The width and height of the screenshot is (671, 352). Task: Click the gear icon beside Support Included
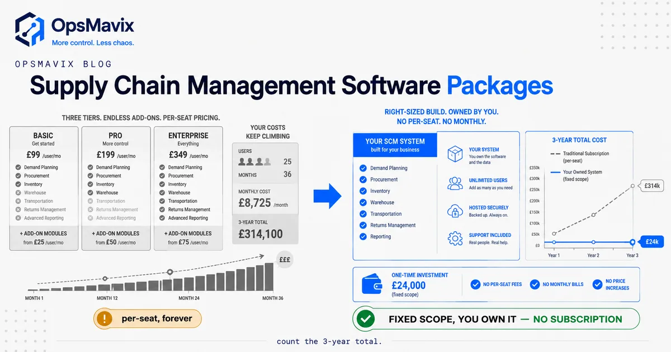click(x=455, y=238)
